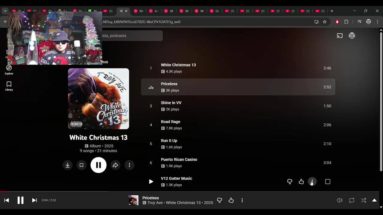Open the volume control icon
Viewport: 383px width, 215px height.
[340, 200]
